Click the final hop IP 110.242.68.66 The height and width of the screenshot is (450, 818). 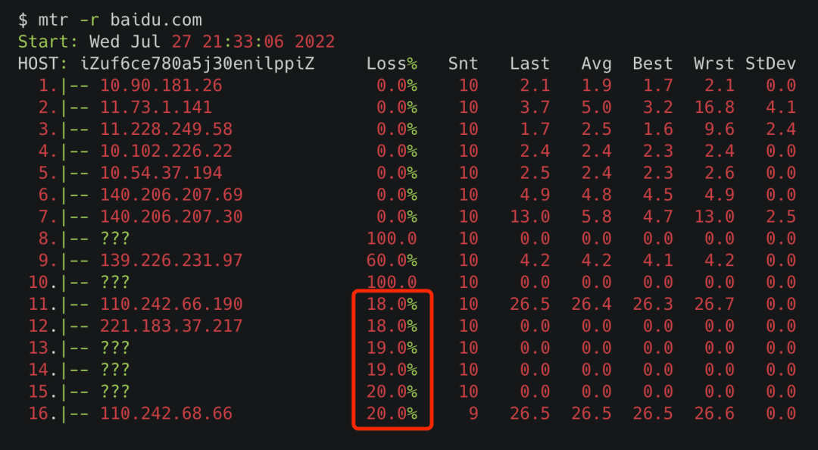167,414
